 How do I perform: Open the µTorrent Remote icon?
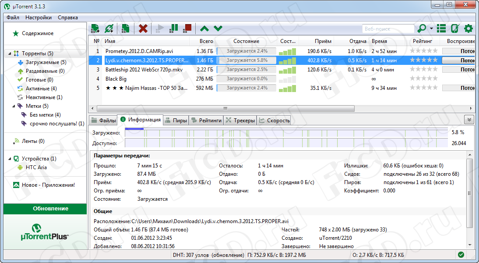(455, 28)
